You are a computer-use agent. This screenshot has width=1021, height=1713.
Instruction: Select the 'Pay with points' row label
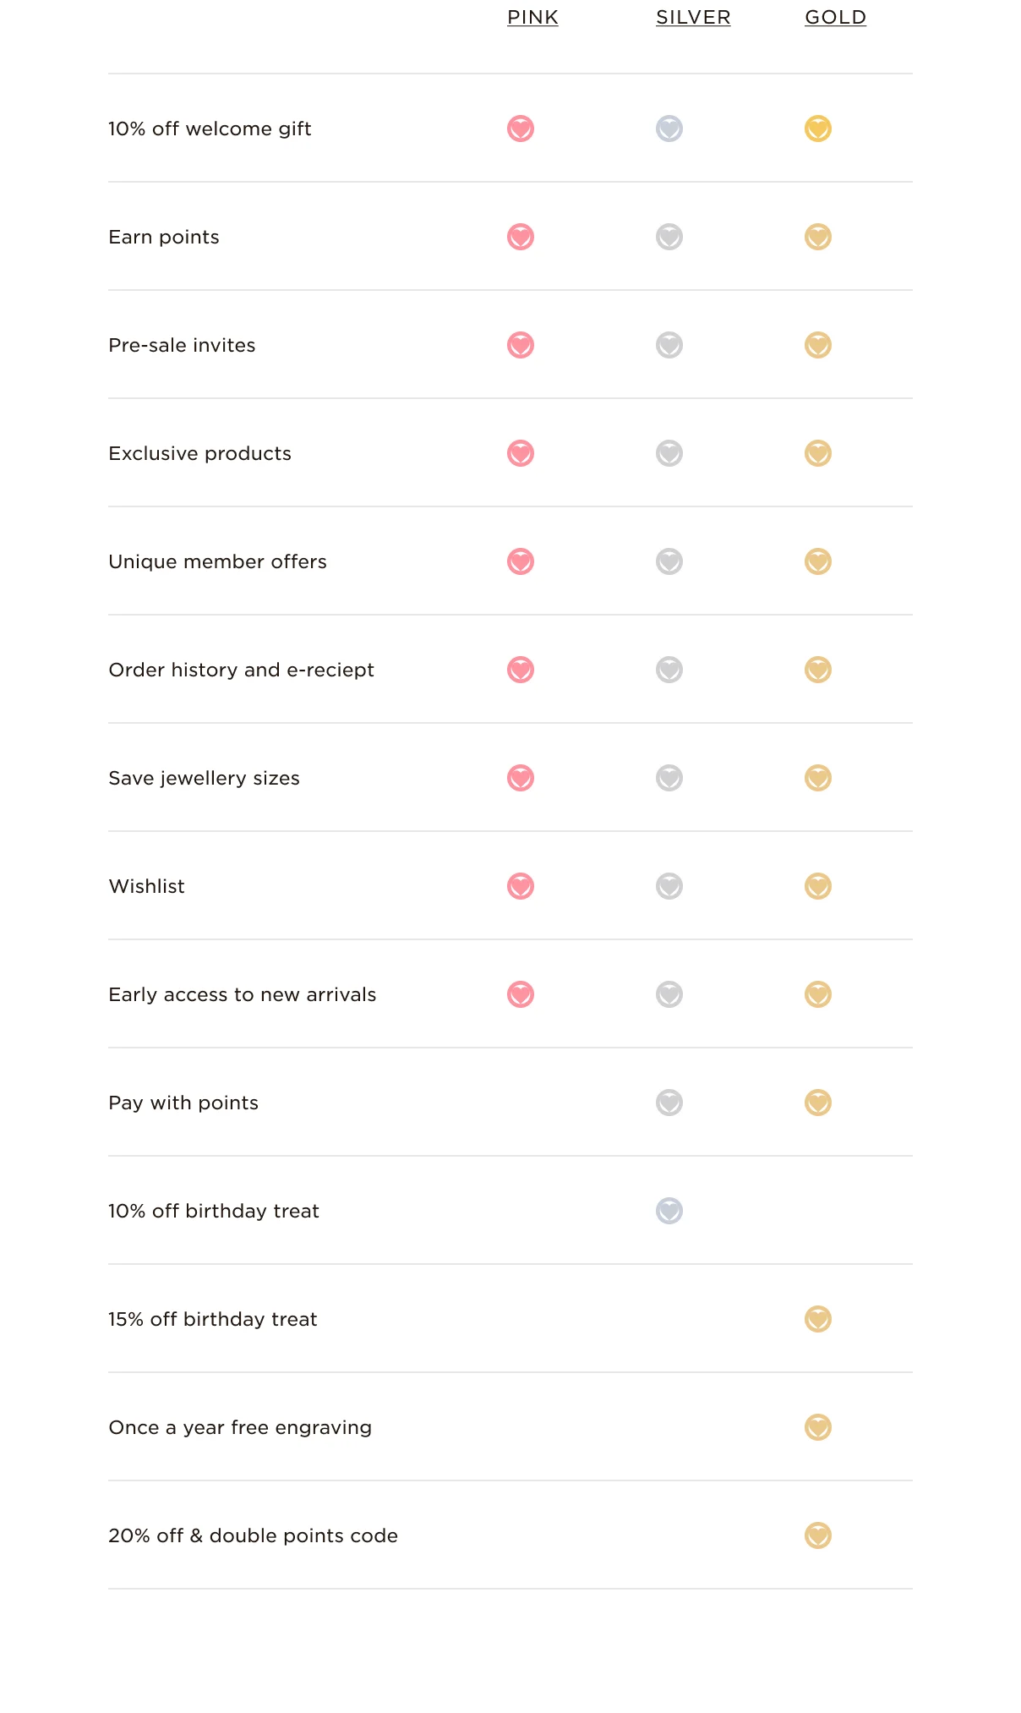(183, 1103)
